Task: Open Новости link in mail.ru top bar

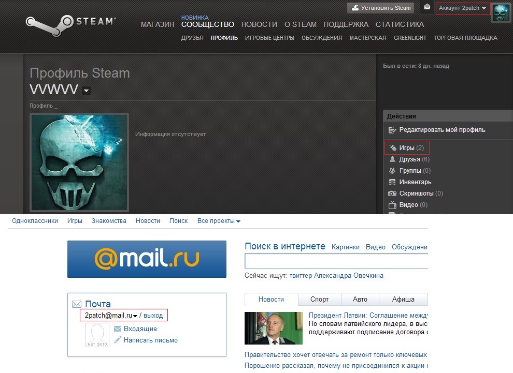Action: pyautogui.click(x=148, y=221)
